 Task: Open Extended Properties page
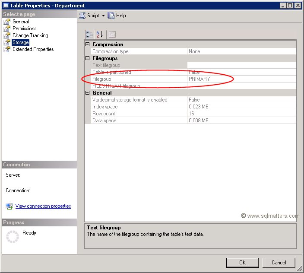click(x=33, y=49)
